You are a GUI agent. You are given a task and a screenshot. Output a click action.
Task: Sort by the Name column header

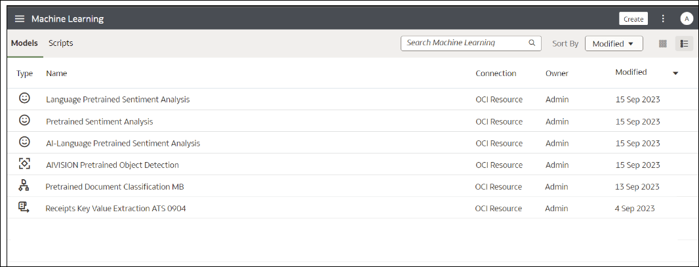pyautogui.click(x=56, y=73)
